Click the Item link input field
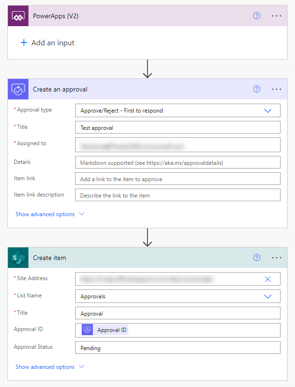Image resolution: width=295 pixels, height=387 pixels. pos(177,179)
